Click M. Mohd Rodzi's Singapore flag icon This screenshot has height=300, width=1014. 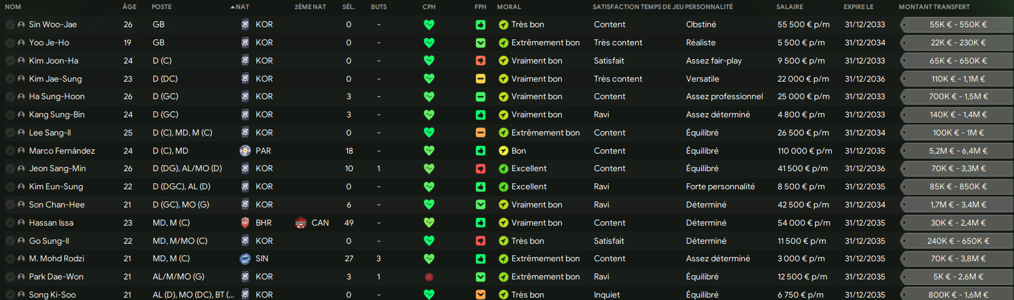click(x=245, y=259)
